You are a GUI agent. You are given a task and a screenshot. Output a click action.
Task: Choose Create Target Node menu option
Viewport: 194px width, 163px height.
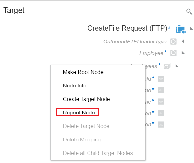86,99
